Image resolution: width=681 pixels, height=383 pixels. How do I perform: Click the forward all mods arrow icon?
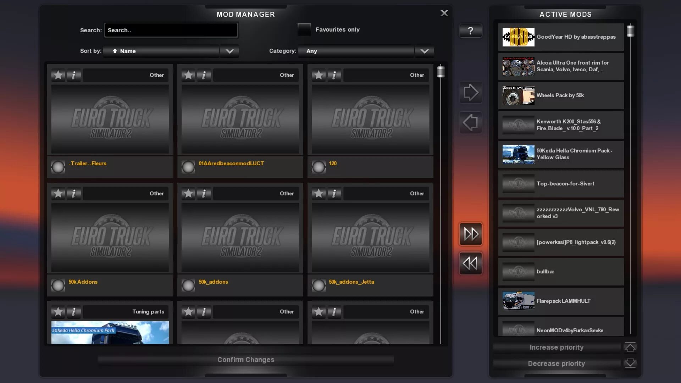click(471, 234)
